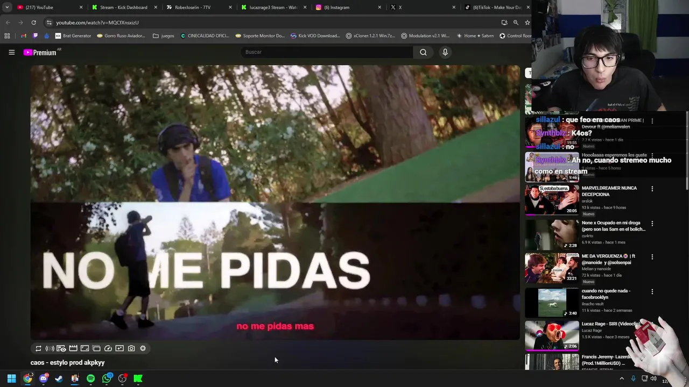The height and width of the screenshot is (387, 689).
Task: Open xCloner.1.2.1 Win.7z bookmark
Action: (370, 36)
